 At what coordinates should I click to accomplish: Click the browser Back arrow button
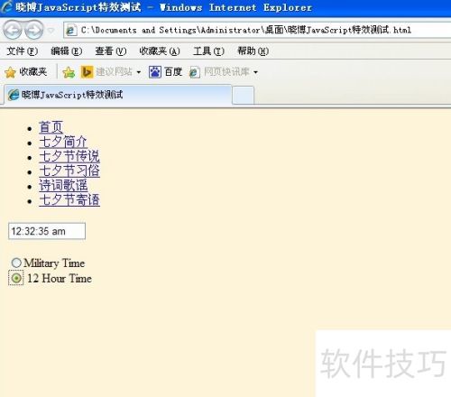pos(12,30)
